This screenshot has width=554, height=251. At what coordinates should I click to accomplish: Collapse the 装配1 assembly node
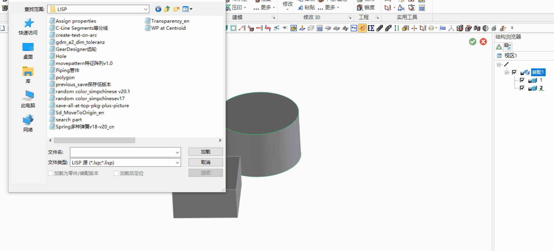point(506,72)
